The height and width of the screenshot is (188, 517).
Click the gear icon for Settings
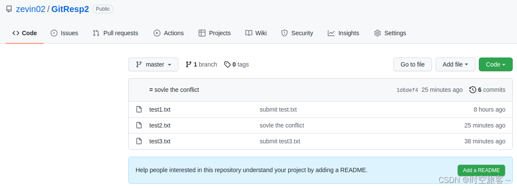[x=378, y=33]
